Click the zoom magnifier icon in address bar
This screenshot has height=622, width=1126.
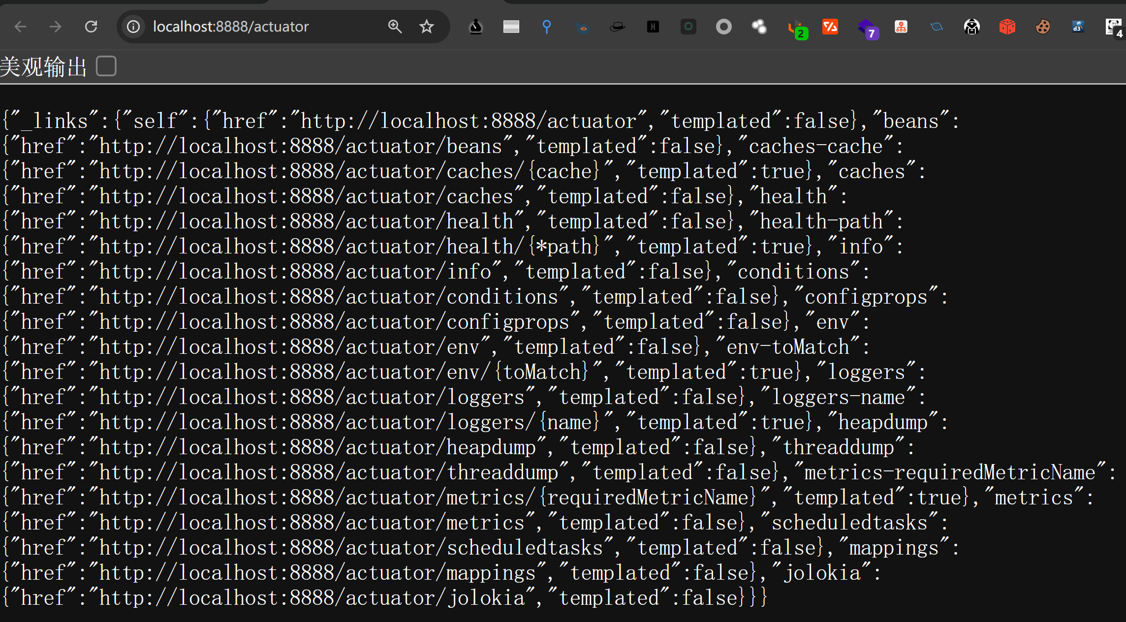[x=395, y=27]
